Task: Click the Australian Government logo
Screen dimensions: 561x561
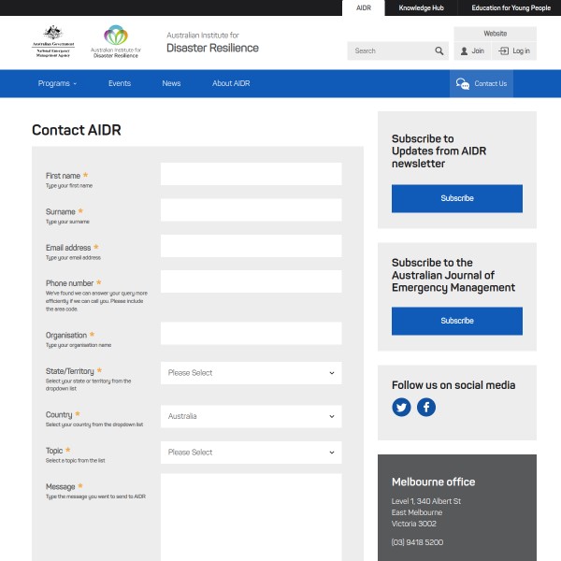Action: (52, 43)
